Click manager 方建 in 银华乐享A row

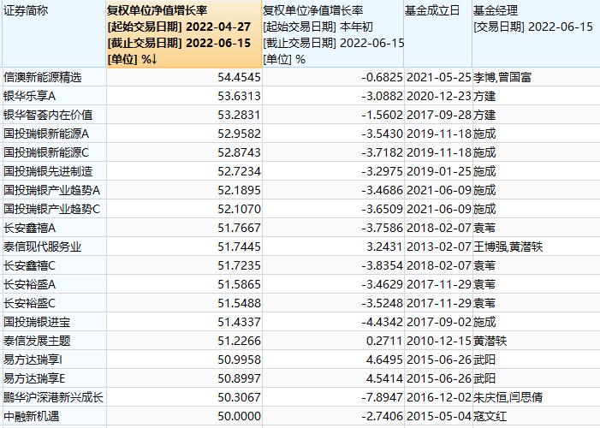(x=484, y=96)
